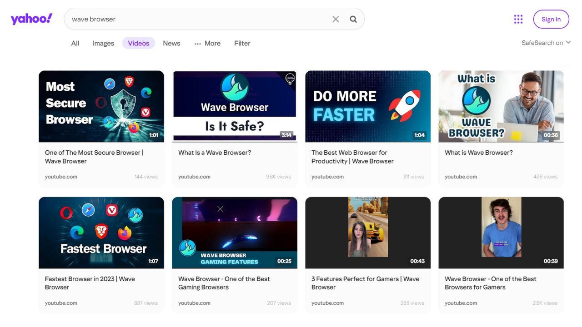
Task: Click inside the wave browser search field
Action: click(200, 19)
